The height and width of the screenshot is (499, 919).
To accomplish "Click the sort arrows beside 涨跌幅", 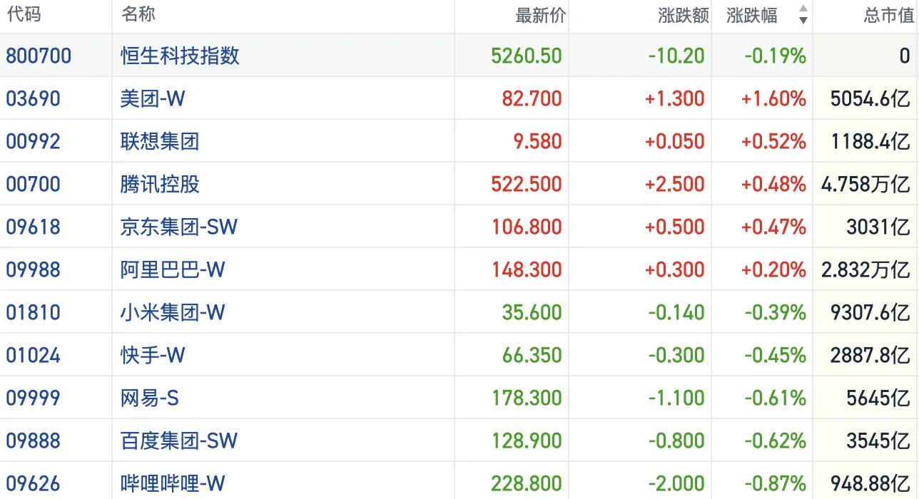I will click(x=803, y=15).
